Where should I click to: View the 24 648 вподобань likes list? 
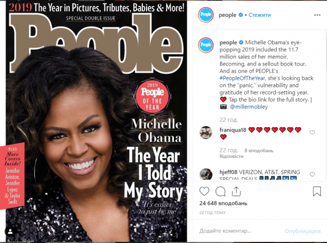click(x=223, y=203)
